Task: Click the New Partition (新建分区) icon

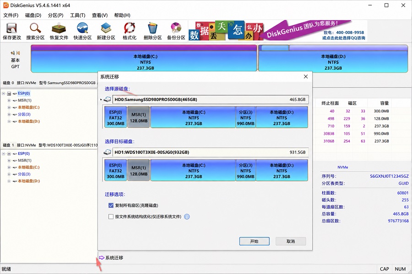Action: point(106,31)
